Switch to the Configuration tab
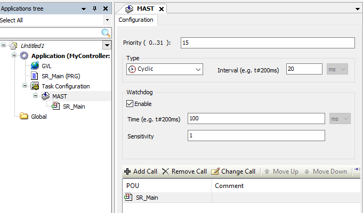The image size is (363, 213). (x=135, y=20)
